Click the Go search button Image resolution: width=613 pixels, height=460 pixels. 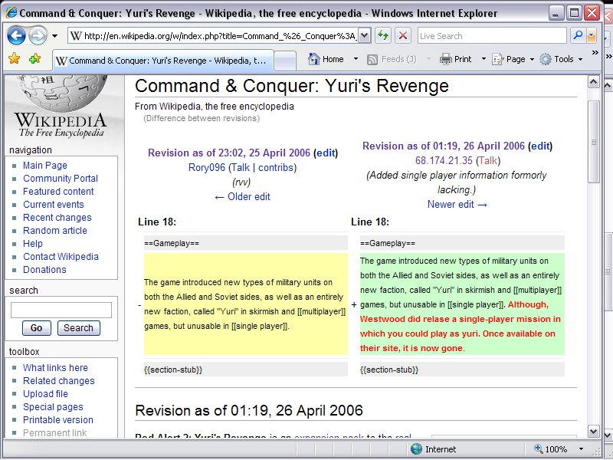(x=36, y=328)
